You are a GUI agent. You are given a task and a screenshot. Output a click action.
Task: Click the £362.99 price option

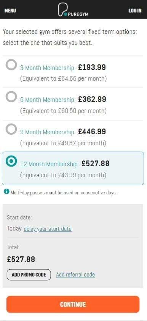pyautogui.click(x=92, y=99)
